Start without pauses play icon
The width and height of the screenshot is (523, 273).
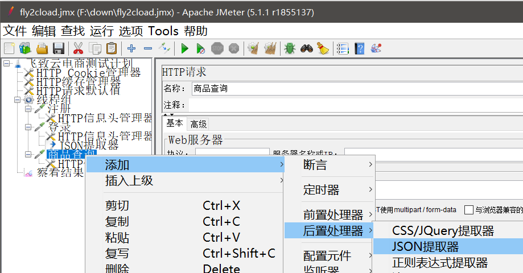(x=200, y=49)
